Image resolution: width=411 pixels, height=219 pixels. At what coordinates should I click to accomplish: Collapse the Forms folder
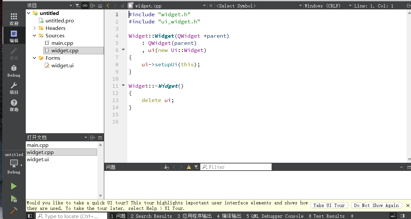(x=35, y=58)
